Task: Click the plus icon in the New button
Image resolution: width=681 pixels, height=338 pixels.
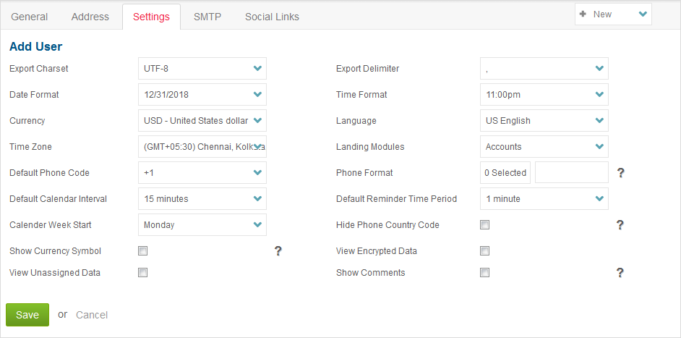Action: pos(583,14)
